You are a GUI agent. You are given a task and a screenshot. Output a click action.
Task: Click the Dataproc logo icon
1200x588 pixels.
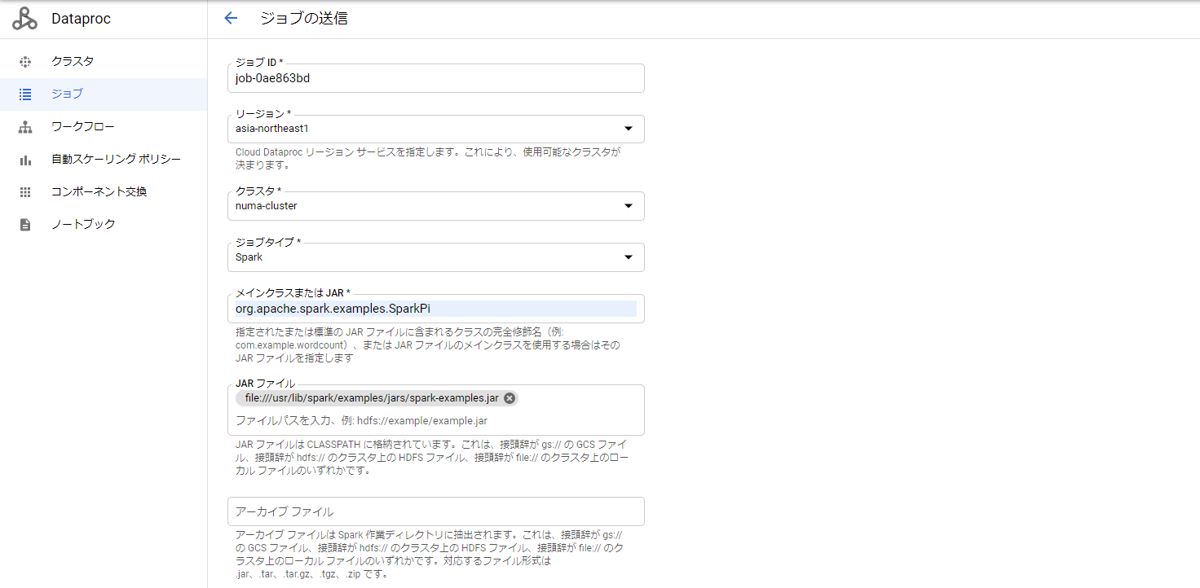pyautogui.click(x=24, y=19)
